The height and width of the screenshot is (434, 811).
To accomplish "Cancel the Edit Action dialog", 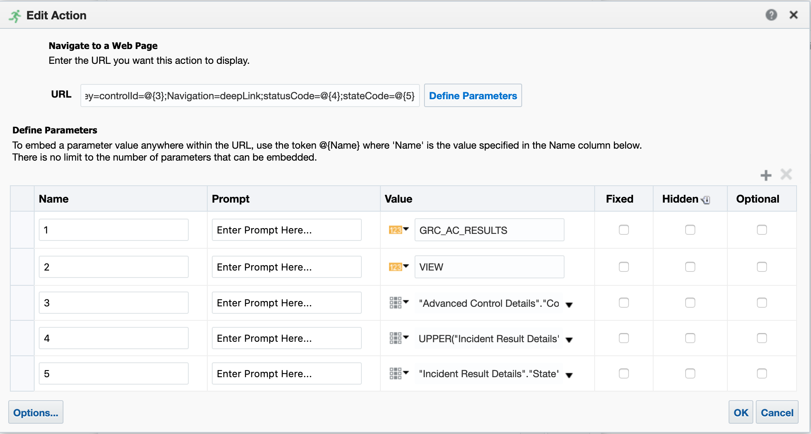I will pos(776,412).
